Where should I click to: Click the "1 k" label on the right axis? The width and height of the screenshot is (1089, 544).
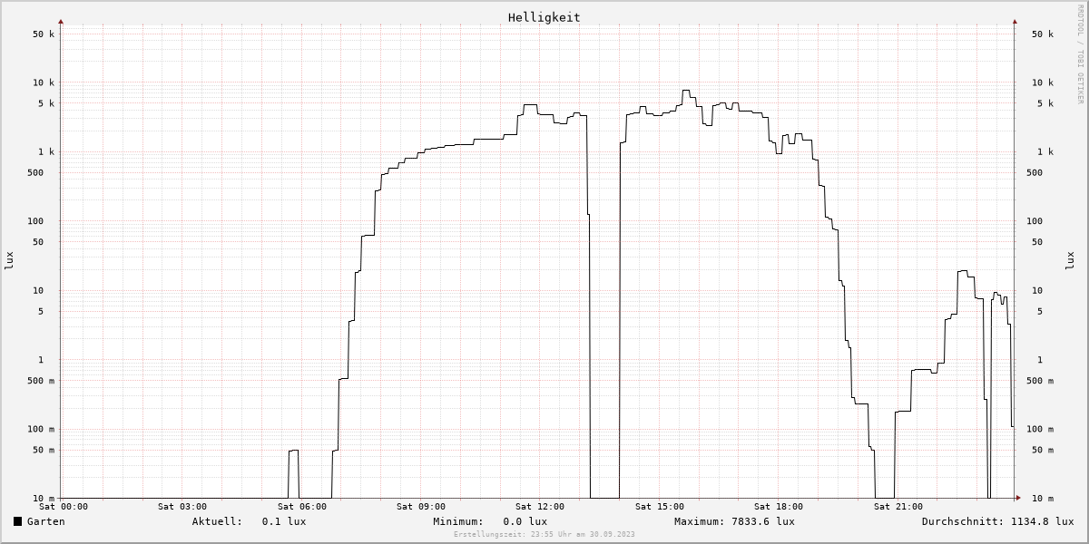pos(1045,152)
